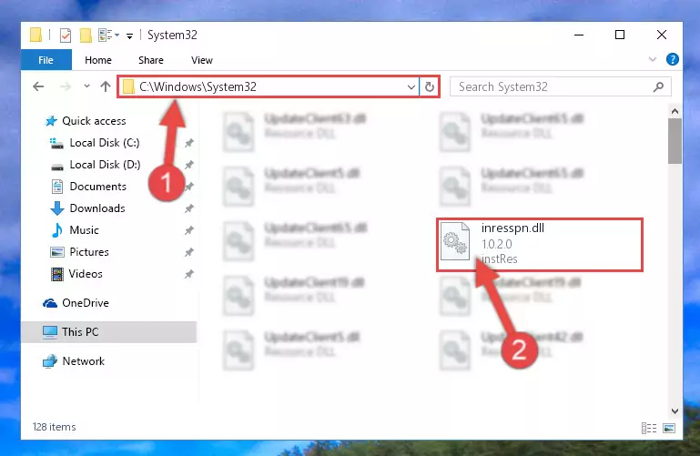Screen dimensions: 700x456
Task: Click the pin icon beside Local Disk (C:)
Action: point(189,143)
